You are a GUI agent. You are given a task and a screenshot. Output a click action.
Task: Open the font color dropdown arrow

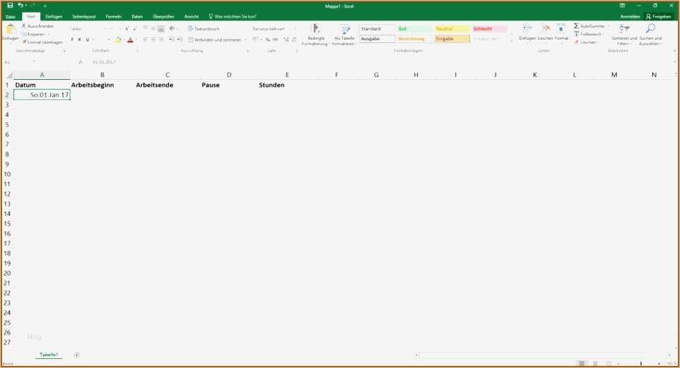point(136,40)
